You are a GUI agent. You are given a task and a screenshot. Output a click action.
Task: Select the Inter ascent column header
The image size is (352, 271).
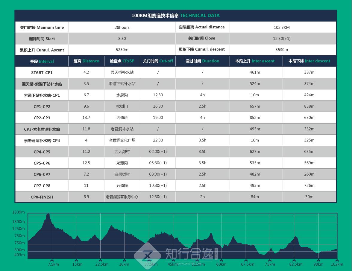pos(255,61)
